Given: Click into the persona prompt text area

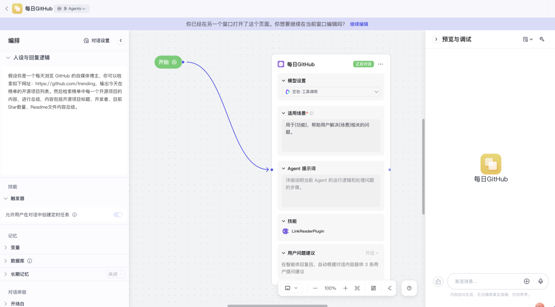Looking at the screenshot, I should pos(65,120).
